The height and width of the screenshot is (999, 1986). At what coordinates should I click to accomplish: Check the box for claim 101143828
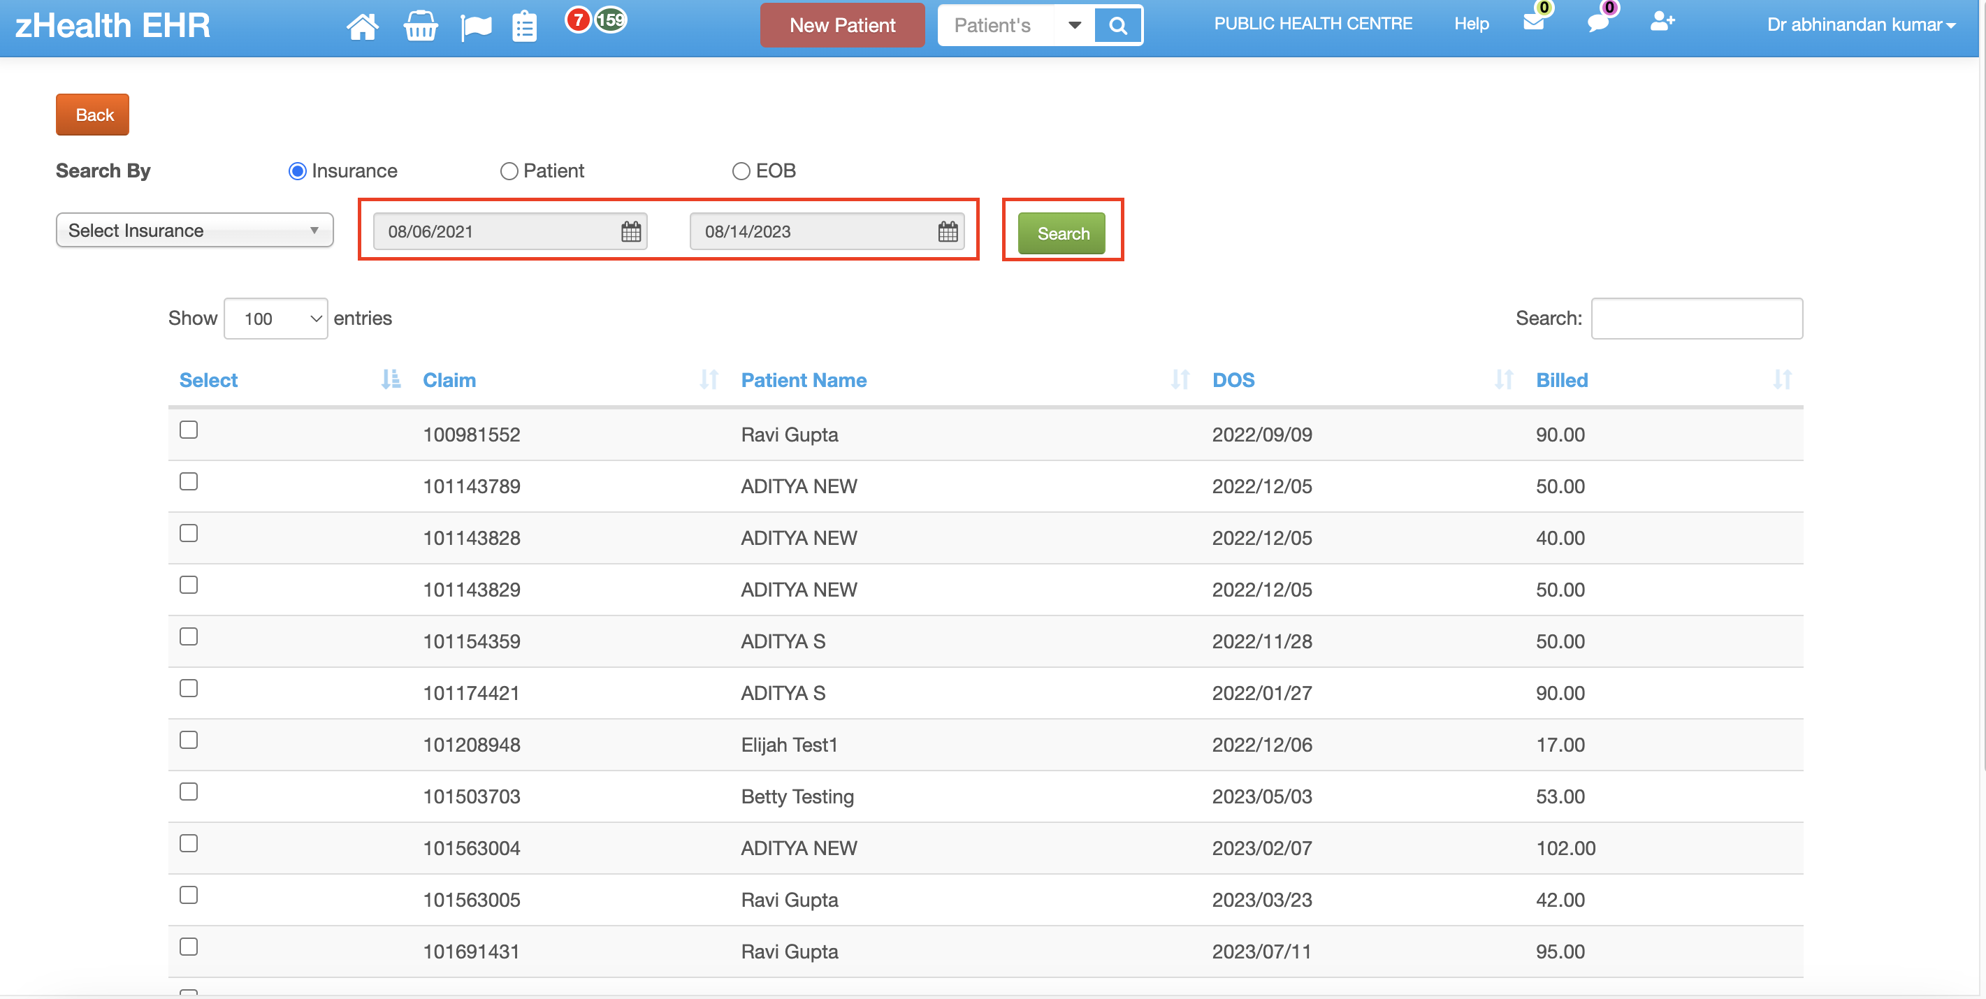(x=189, y=532)
